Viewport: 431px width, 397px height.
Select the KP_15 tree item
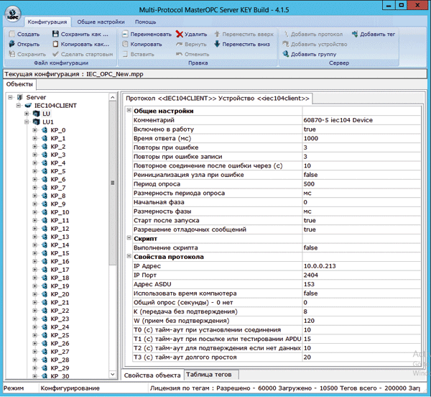[60, 253]
